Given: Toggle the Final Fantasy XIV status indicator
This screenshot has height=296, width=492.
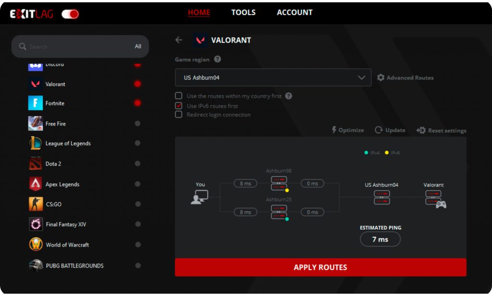Looking at the screenshot, I should pyautogui.click(x=137, y=224).
